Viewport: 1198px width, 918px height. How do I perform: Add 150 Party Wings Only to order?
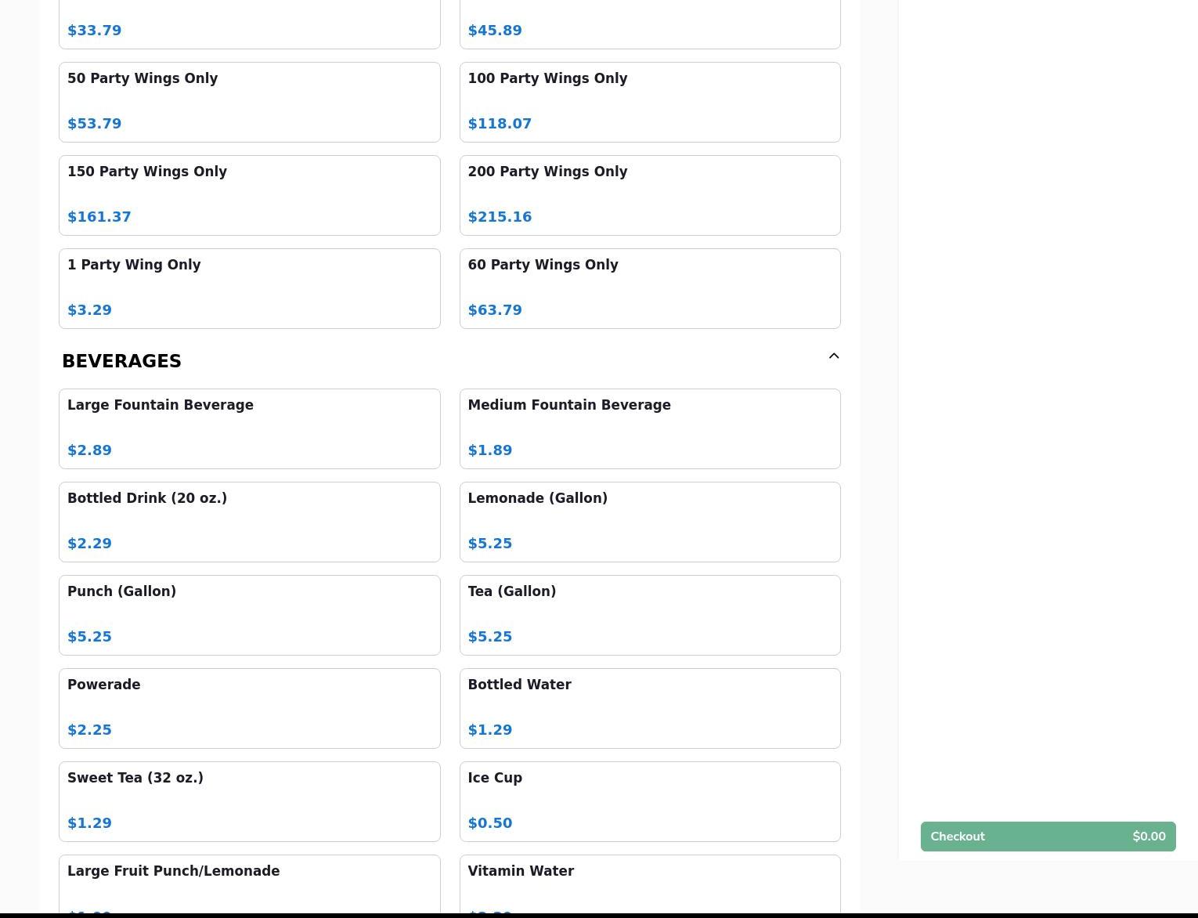click(249, 195)
